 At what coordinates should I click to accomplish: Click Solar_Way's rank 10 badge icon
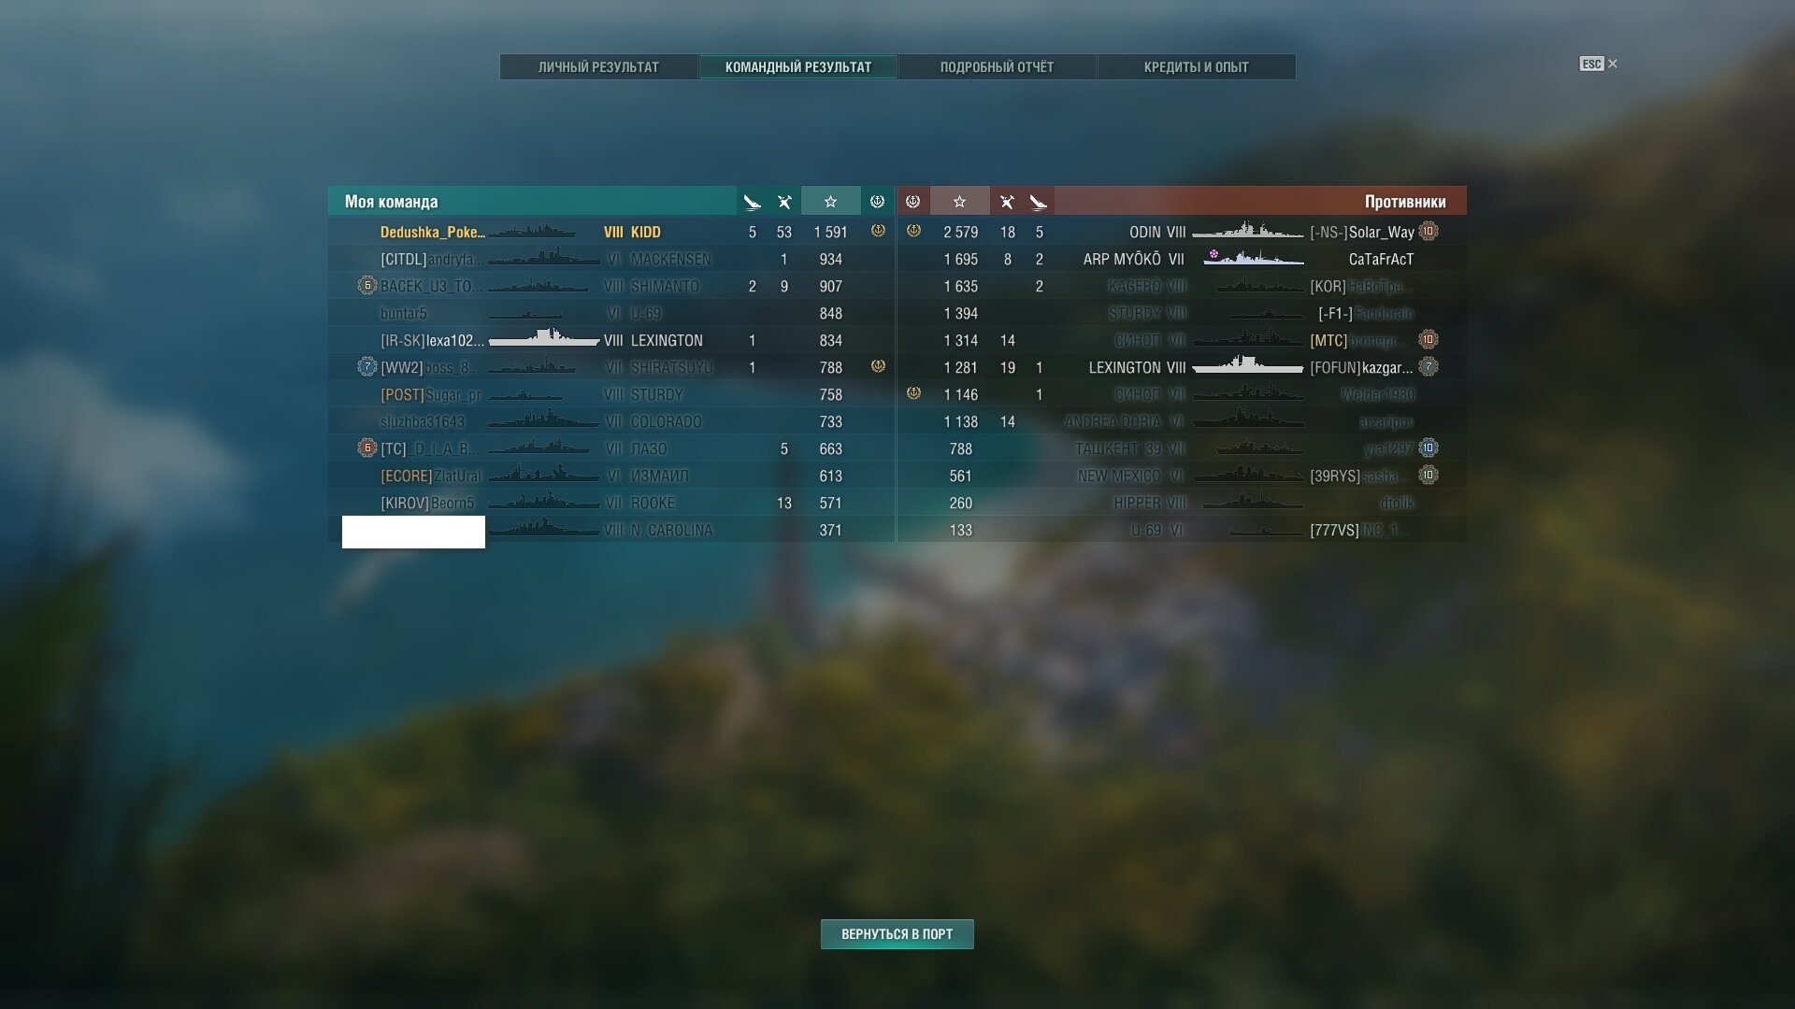coord(1428,231)
